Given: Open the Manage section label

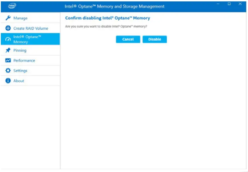Looking at the screenshot, I should pos(20,18).
